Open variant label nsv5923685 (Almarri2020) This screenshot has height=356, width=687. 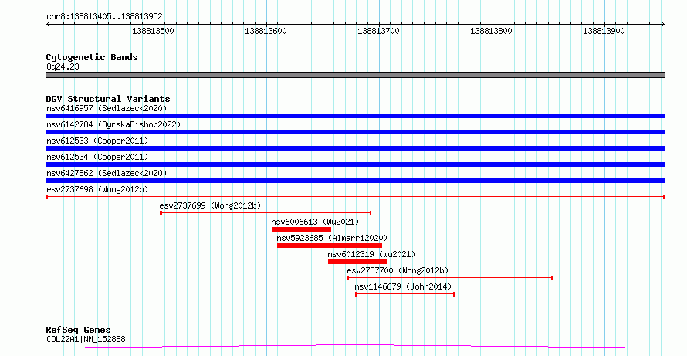click(332, 238)
